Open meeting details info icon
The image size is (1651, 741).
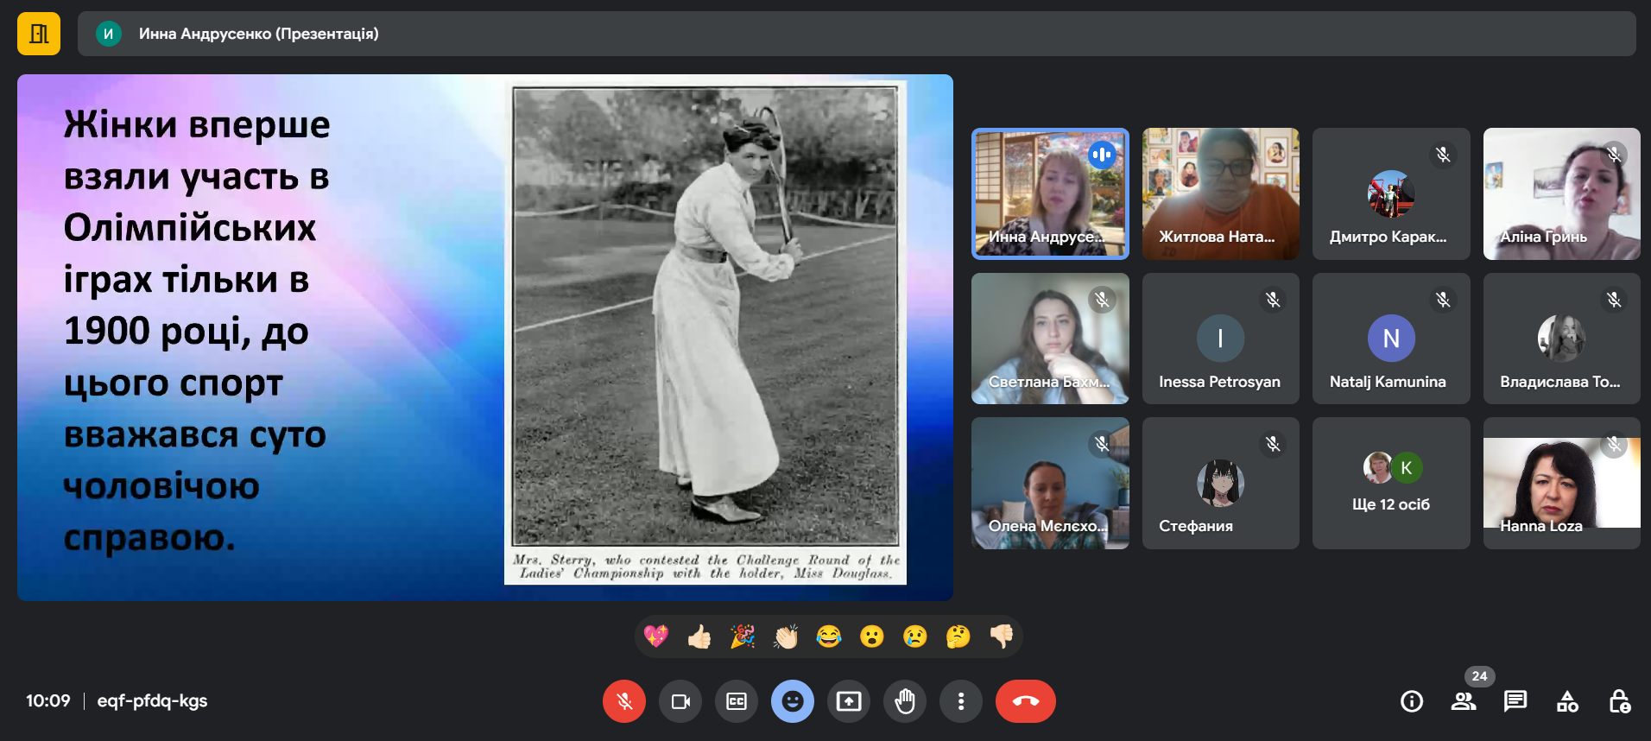(x=1412, y=701)
